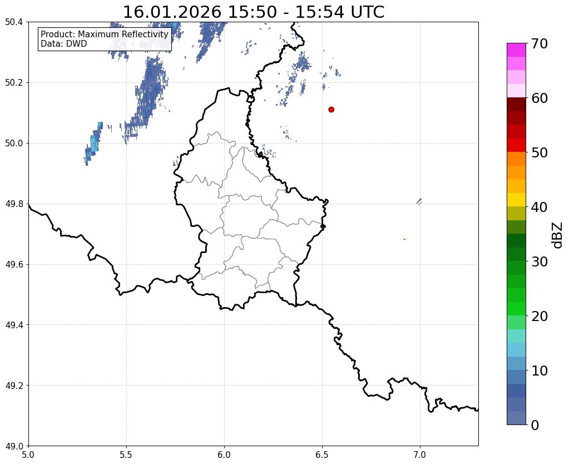Click colorbar tick label 0
Screen dimensions: 569x464
pyautogui.click(x=535, y=425)
